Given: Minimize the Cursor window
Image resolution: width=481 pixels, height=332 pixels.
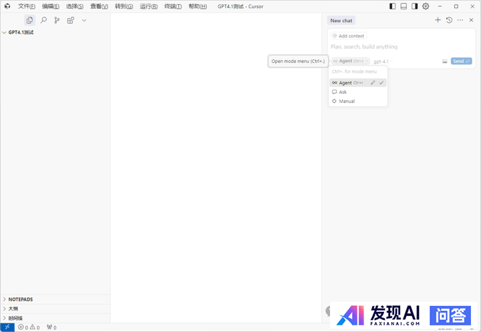Looking at the screenshot, I should coord(440,6).
